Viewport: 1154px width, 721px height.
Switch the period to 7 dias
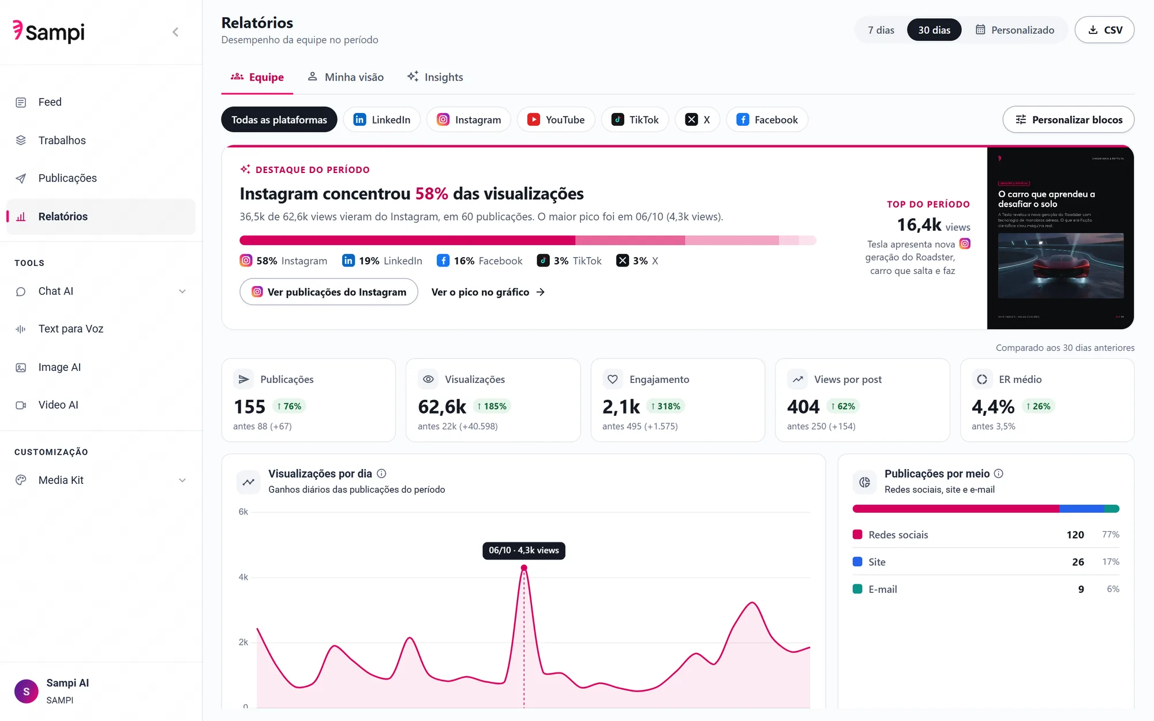click(881, 30)
